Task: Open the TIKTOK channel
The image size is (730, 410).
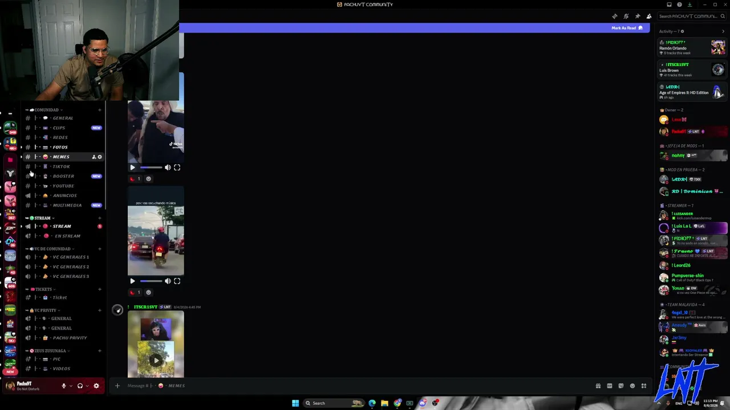Action: [x=63, y=166]
